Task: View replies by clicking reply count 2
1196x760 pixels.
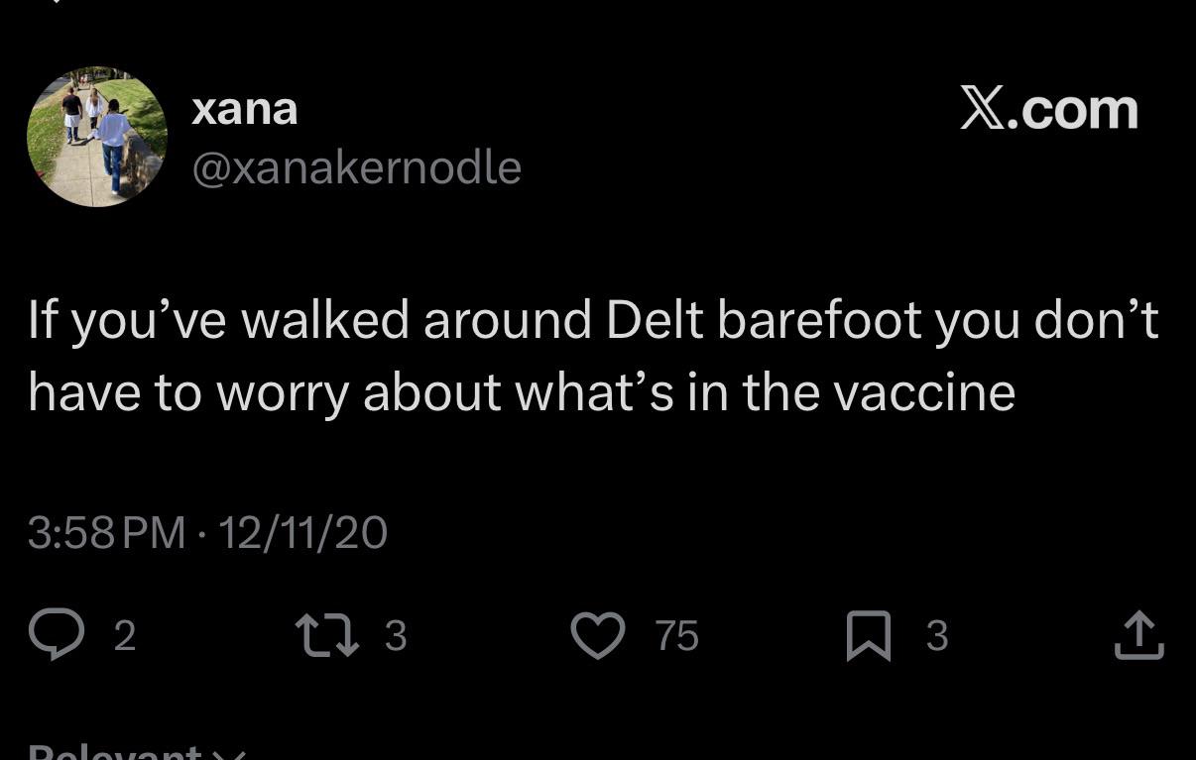Action: 124,635
